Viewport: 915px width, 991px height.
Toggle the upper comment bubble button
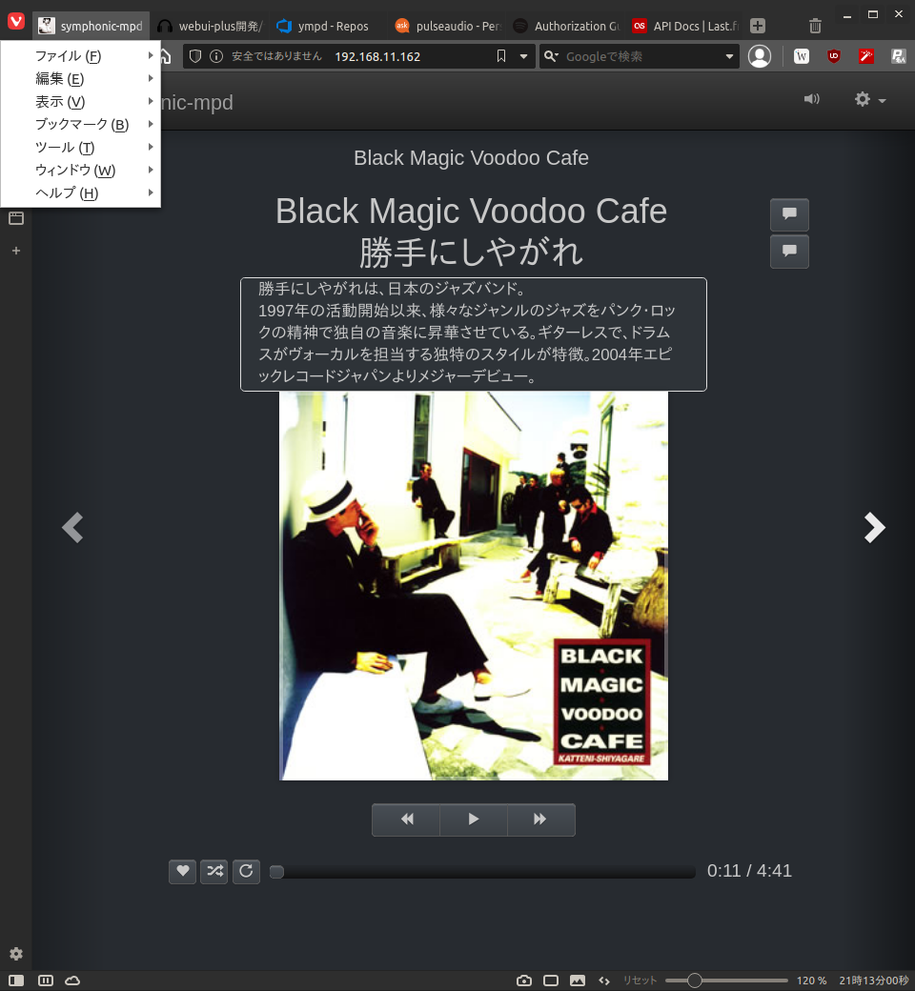click(789, 214)
